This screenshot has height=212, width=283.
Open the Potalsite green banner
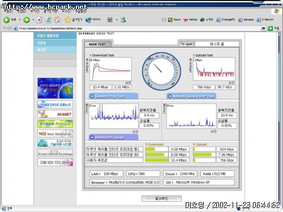pos(55,124)
